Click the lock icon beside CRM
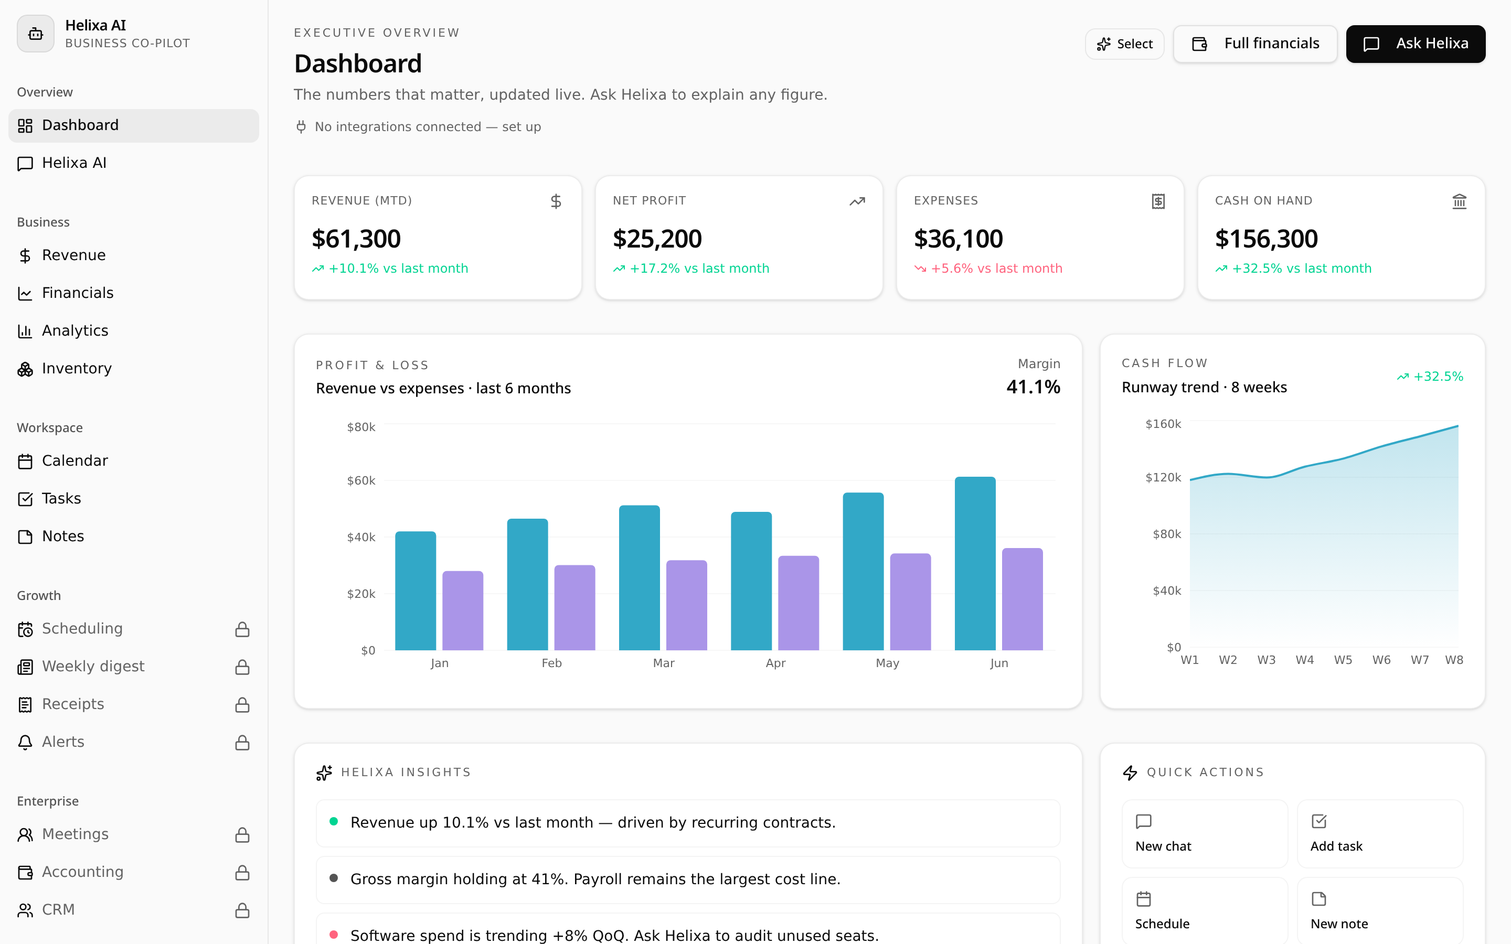The width and height of the screenshot is (1511, 944). tap(242, 910)
